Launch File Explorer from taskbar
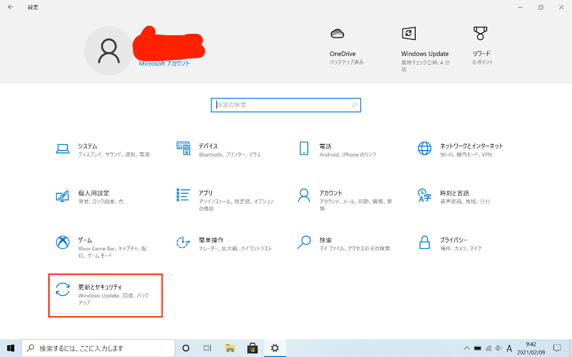 point(230,348)
